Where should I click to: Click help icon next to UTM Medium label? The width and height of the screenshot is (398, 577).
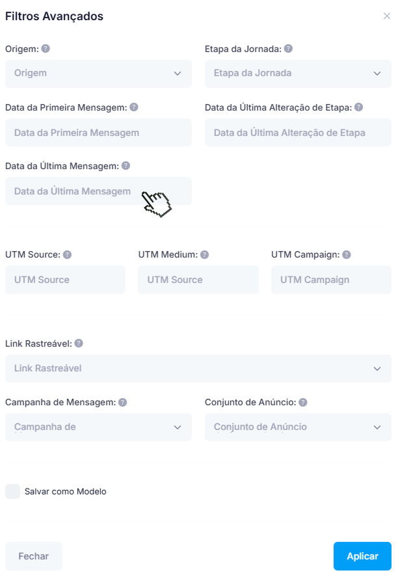pyautogui.click(x=204, y=255)
